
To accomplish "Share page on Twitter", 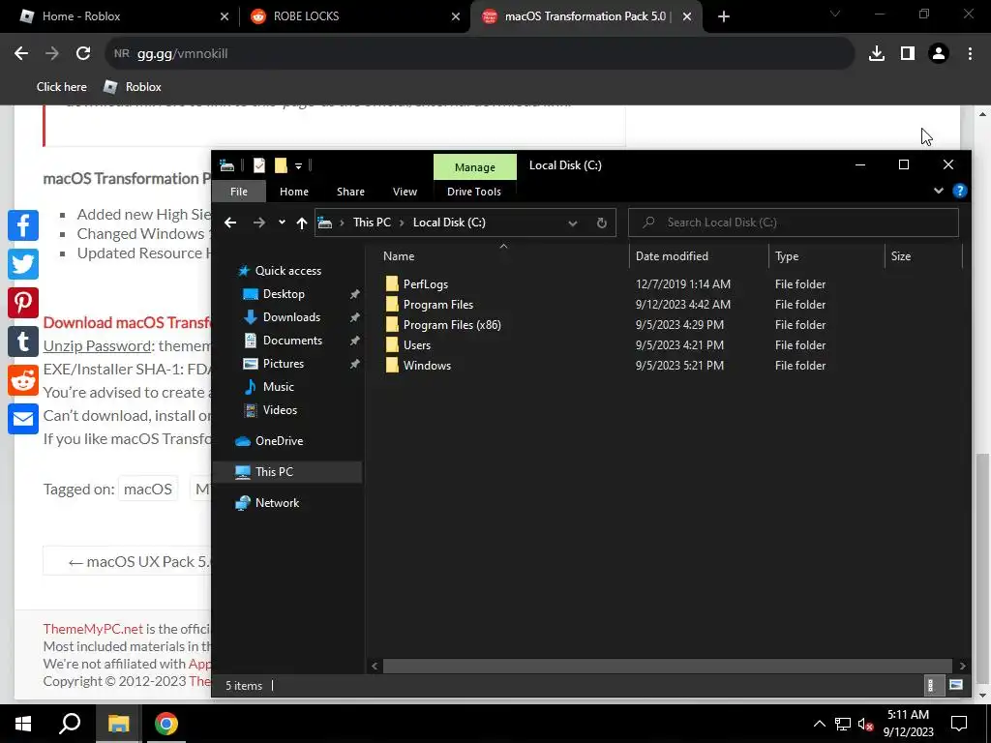I will 23,264.
